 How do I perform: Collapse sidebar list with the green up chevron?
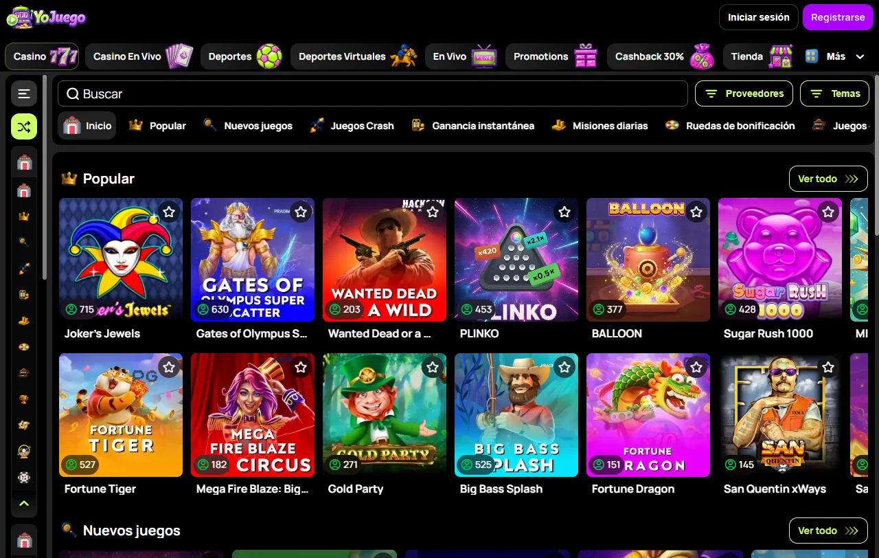tap(24, 504)
